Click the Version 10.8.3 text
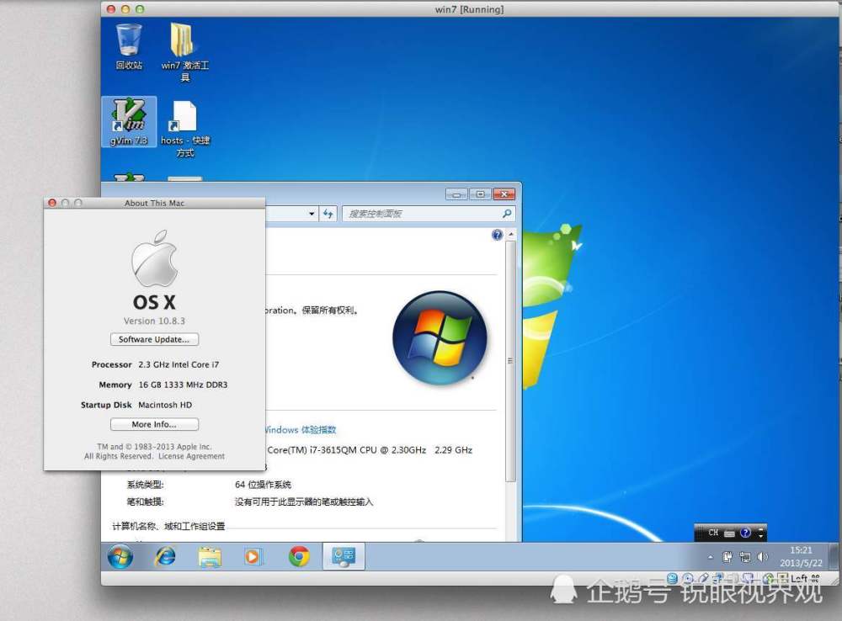842x621 pixels. coord(154,321)
